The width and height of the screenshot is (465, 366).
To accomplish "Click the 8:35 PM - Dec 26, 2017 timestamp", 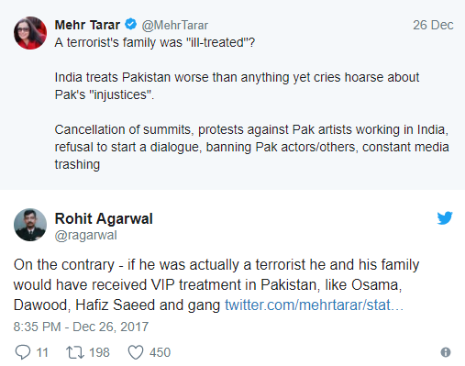I will coord(81,327).
